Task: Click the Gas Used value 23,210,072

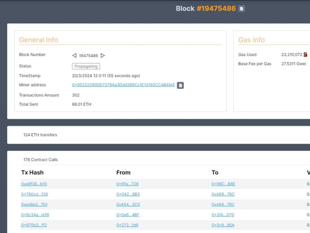Action: tap(292, 54)
